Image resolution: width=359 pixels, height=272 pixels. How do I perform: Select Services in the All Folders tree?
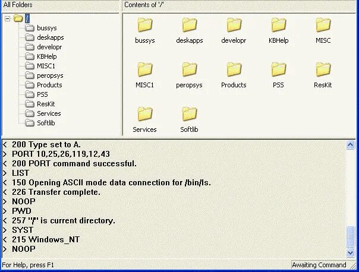pyautogui.click(x=49, y=113)
